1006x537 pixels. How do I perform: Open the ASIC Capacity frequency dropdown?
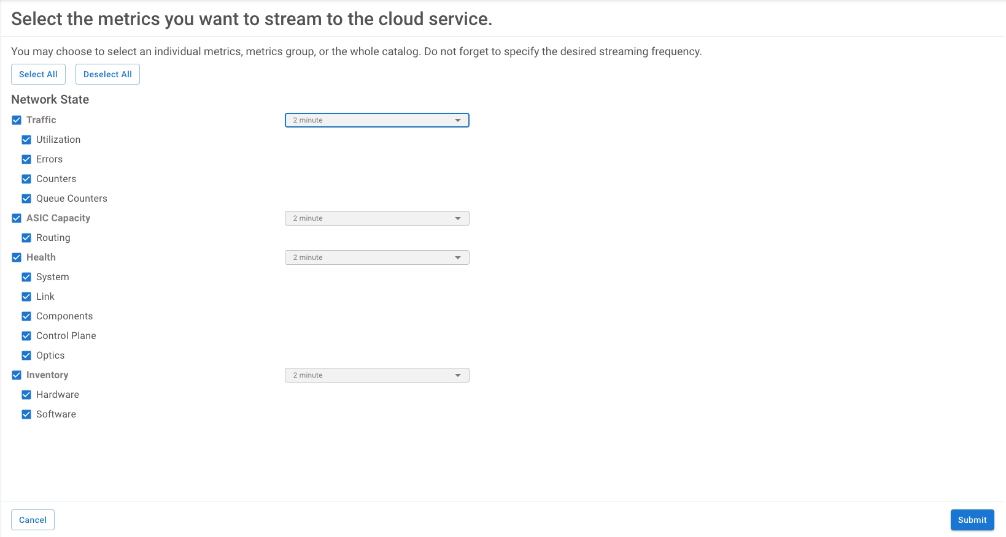click(x=377, y=218)
